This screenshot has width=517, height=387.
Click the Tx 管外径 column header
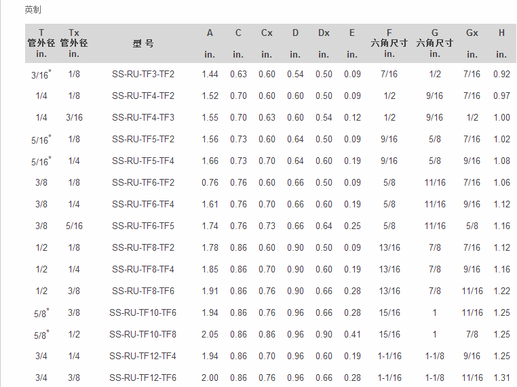point(74,43)
